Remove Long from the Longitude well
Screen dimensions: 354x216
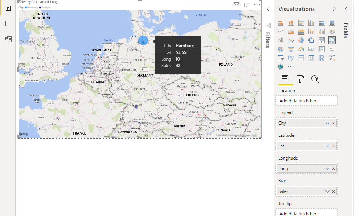click(x=333, y=169)
